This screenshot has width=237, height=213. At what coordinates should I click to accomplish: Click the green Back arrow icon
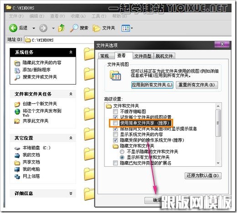click(x=13, y=28)
